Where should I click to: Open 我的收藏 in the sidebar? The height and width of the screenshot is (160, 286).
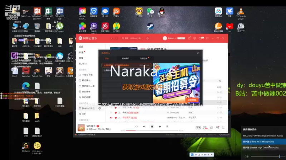coord(85,97)
